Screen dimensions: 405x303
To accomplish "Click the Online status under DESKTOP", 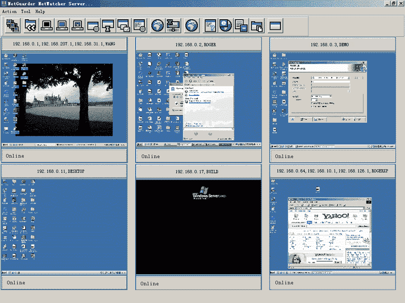I will coord(64,283).
